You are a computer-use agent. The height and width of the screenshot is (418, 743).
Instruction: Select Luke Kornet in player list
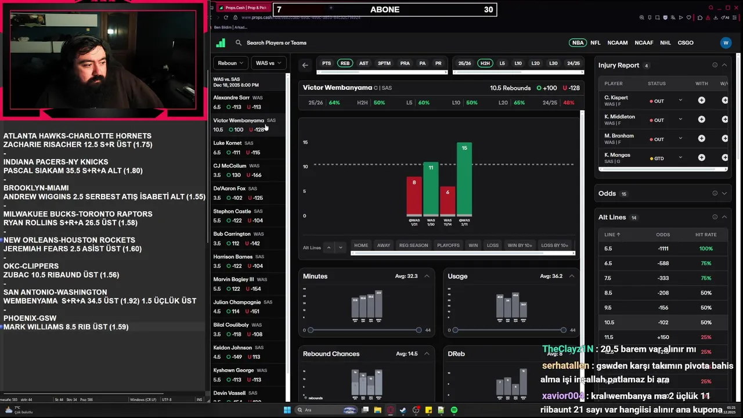249,147
